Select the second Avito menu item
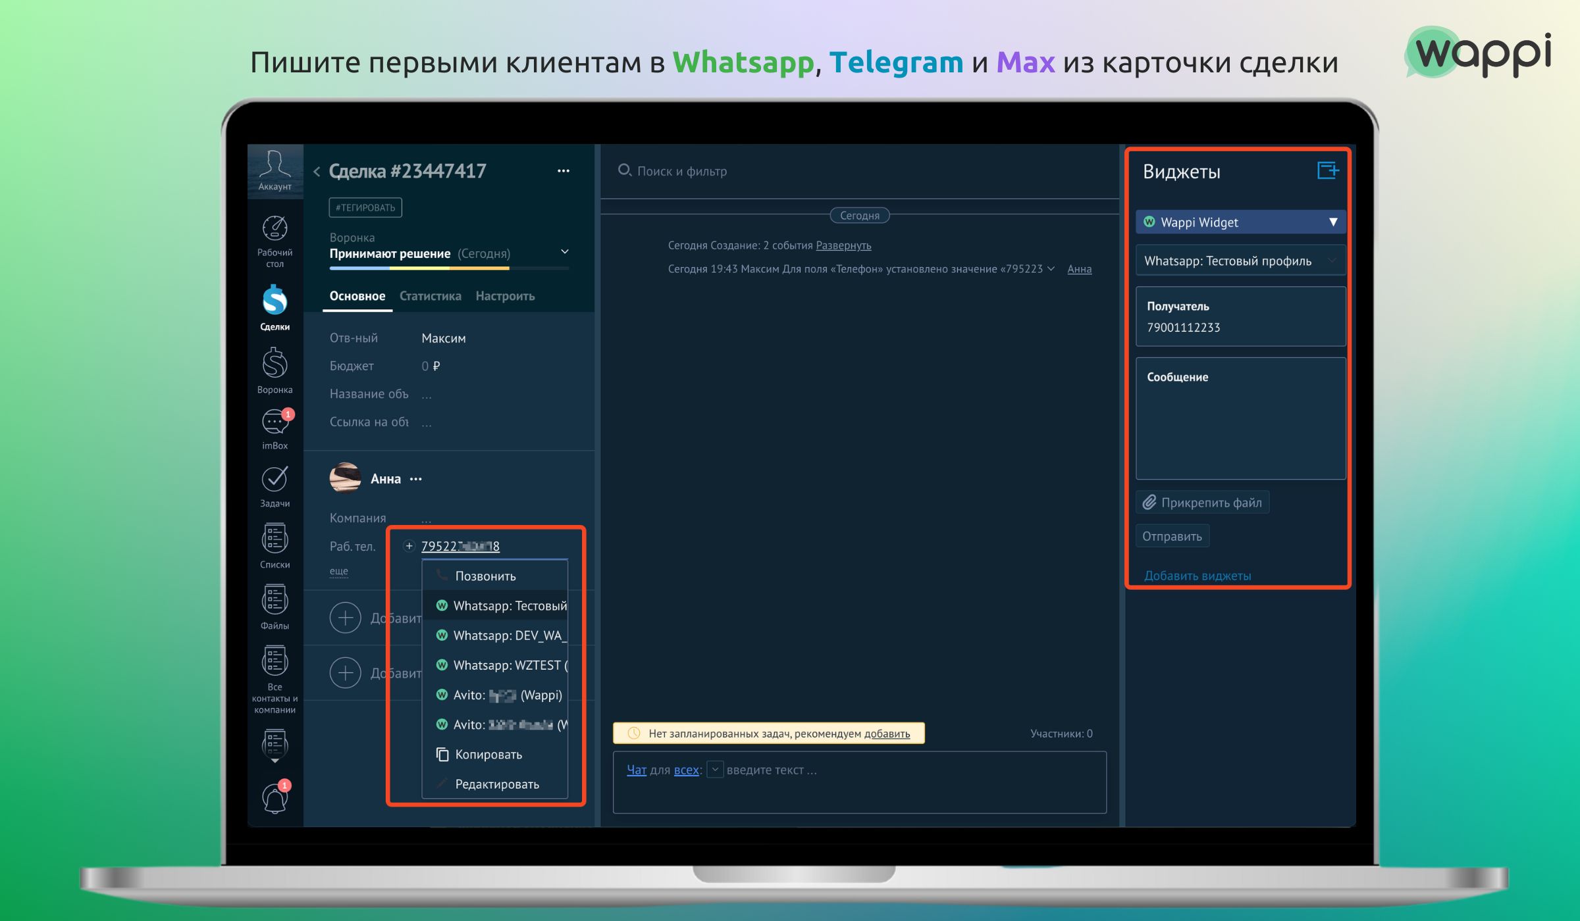This screenshot has height=921, width=1580. [x=495, y=724]
